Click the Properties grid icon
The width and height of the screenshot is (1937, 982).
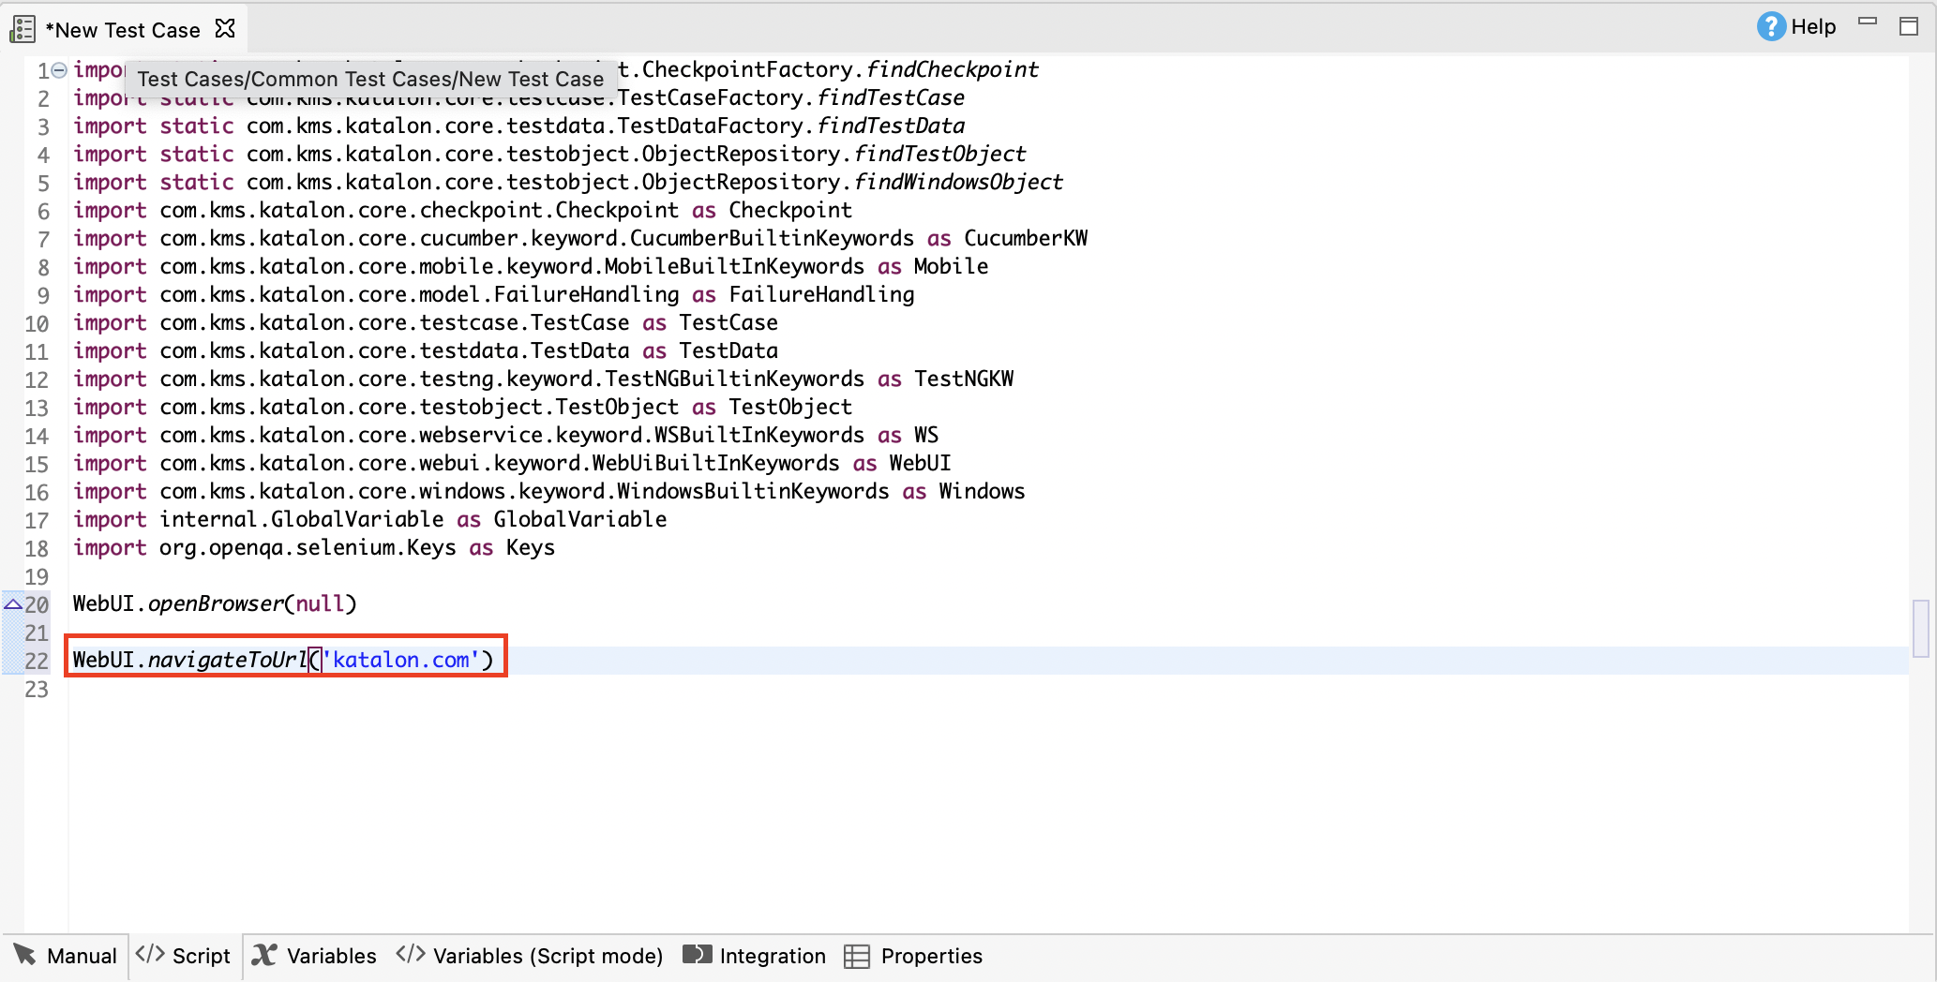click(x=856, y=955)
